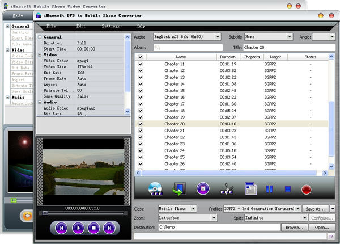
Task: Click the arrow next to Save As button
Action: (333, 209)
